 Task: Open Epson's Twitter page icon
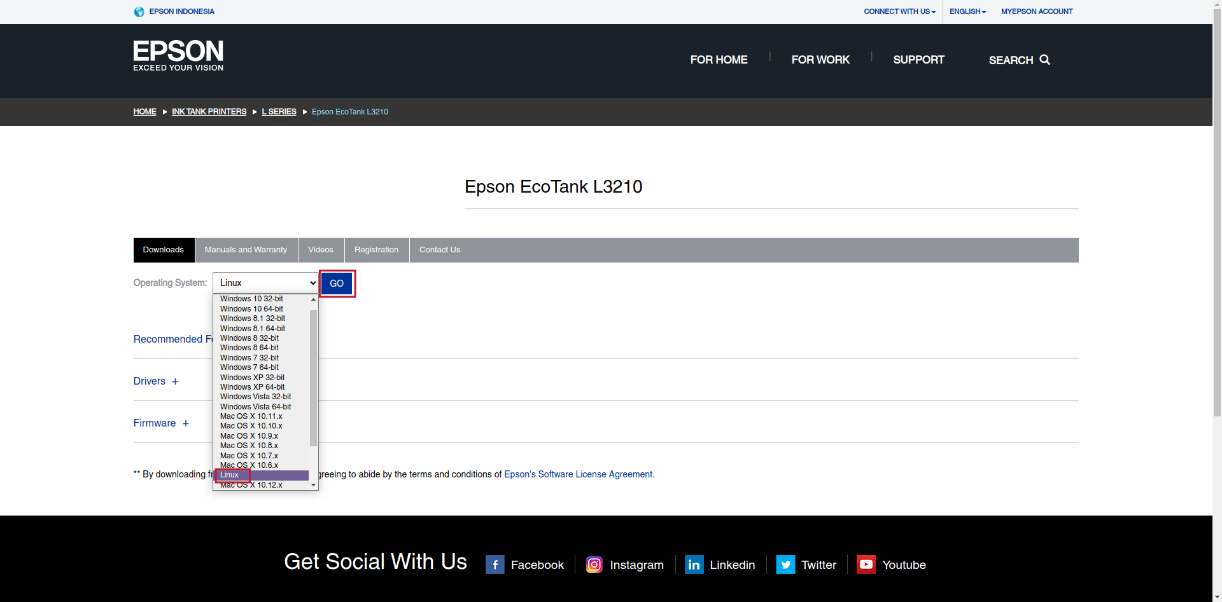click(785, 564)
